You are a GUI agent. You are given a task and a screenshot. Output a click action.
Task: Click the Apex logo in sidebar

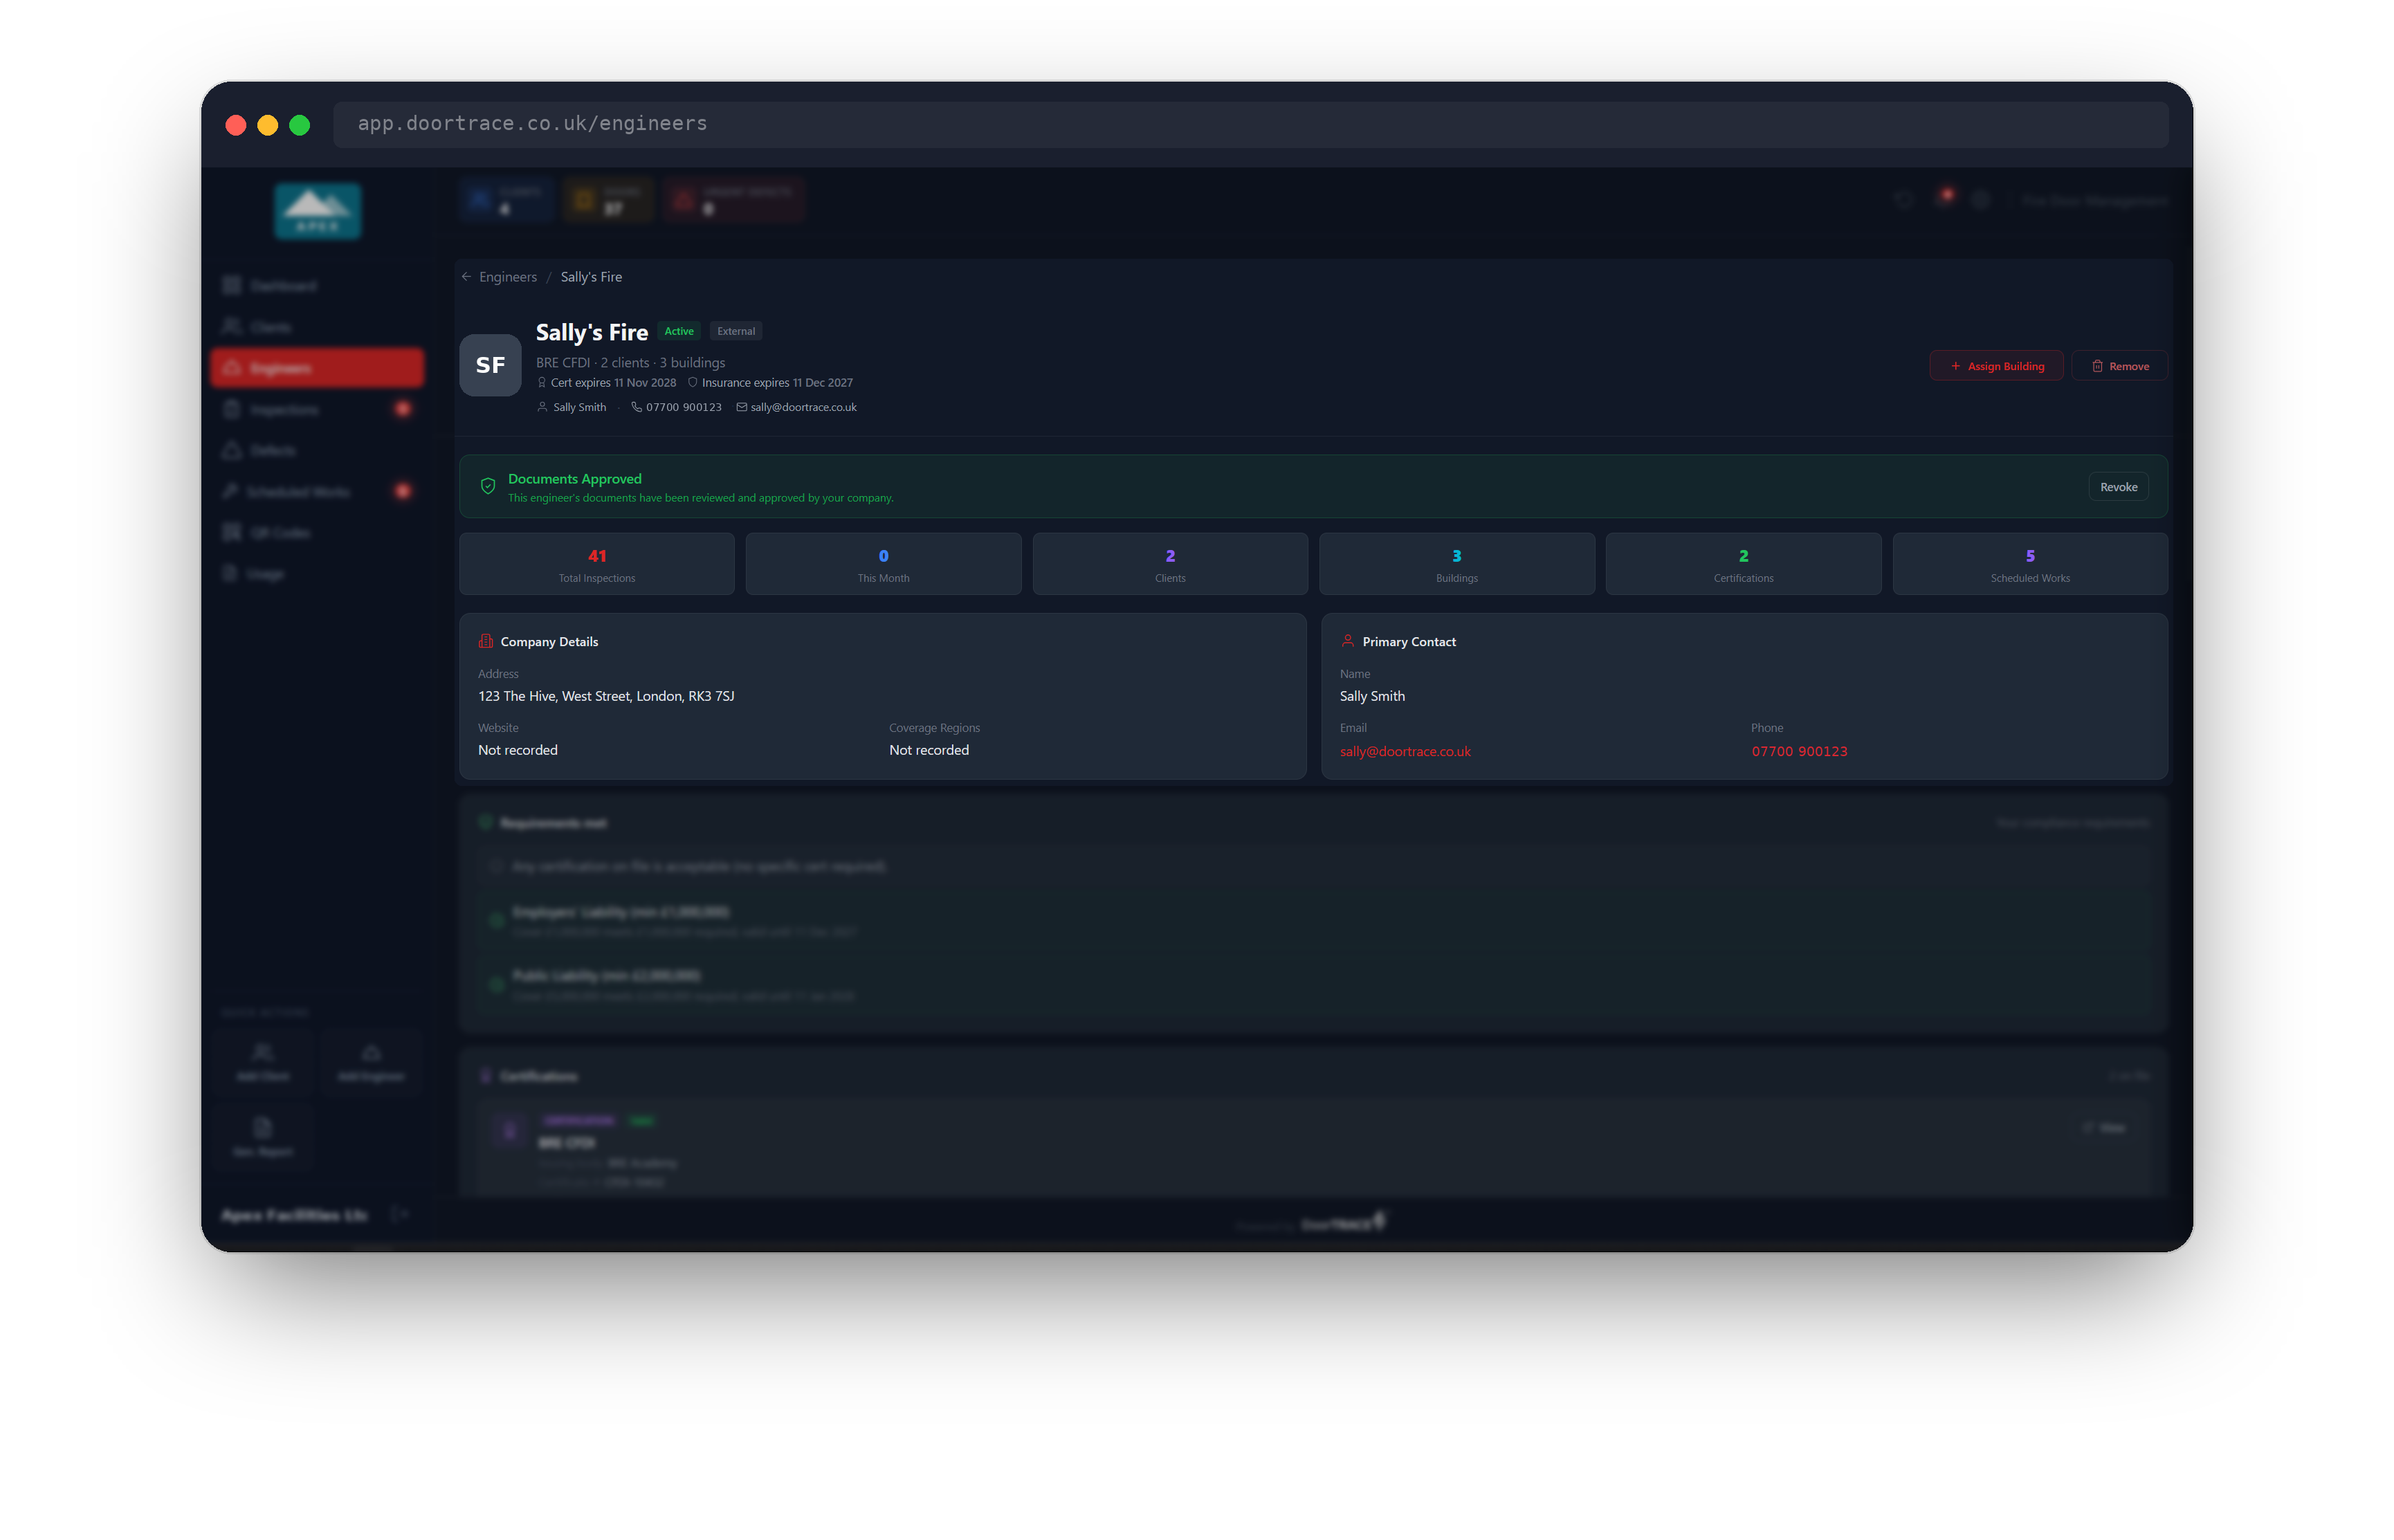point(318,211)
